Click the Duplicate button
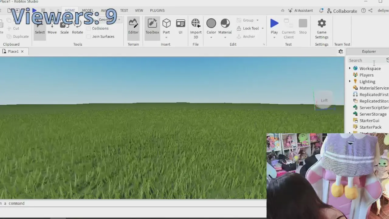 tap(18, 36)
